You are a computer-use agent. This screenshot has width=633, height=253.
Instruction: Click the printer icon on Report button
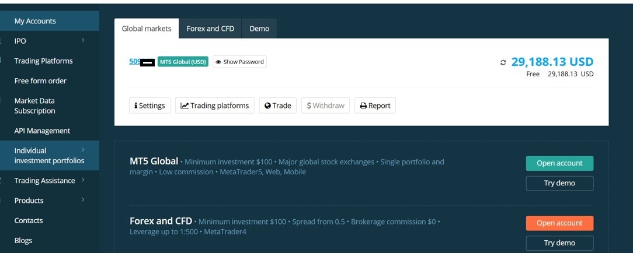click(363, 106)
